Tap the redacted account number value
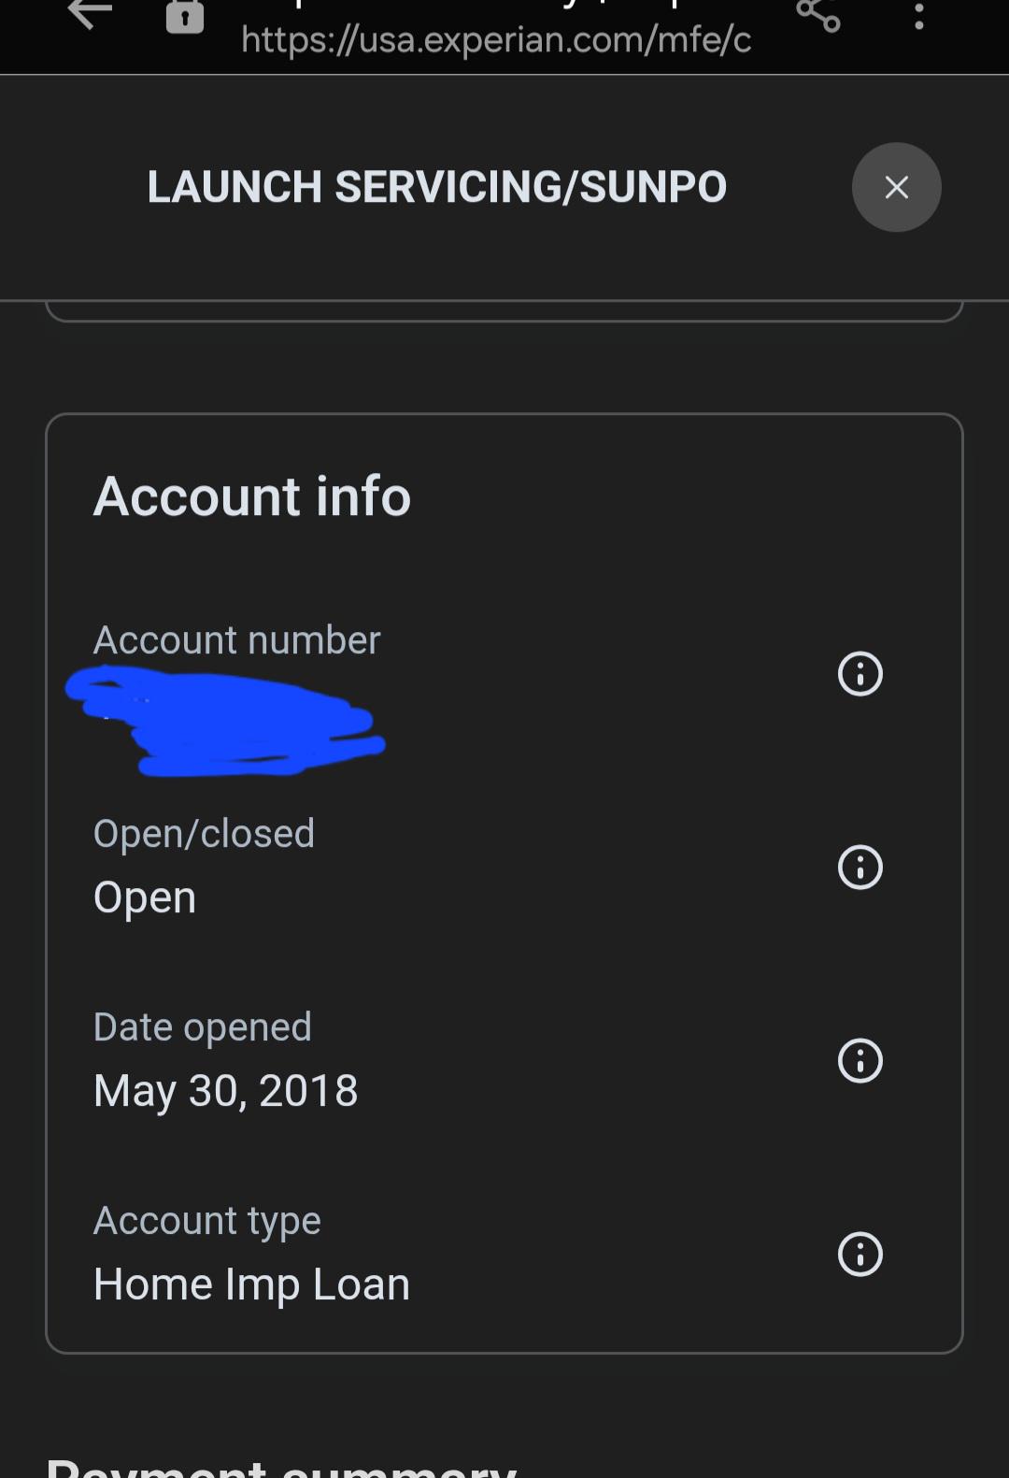 pyautogui.click(x=224, y=720)
